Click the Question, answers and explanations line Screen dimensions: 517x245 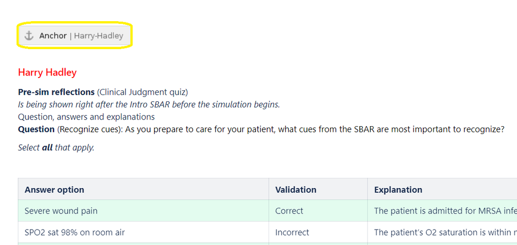coord(86,117)
